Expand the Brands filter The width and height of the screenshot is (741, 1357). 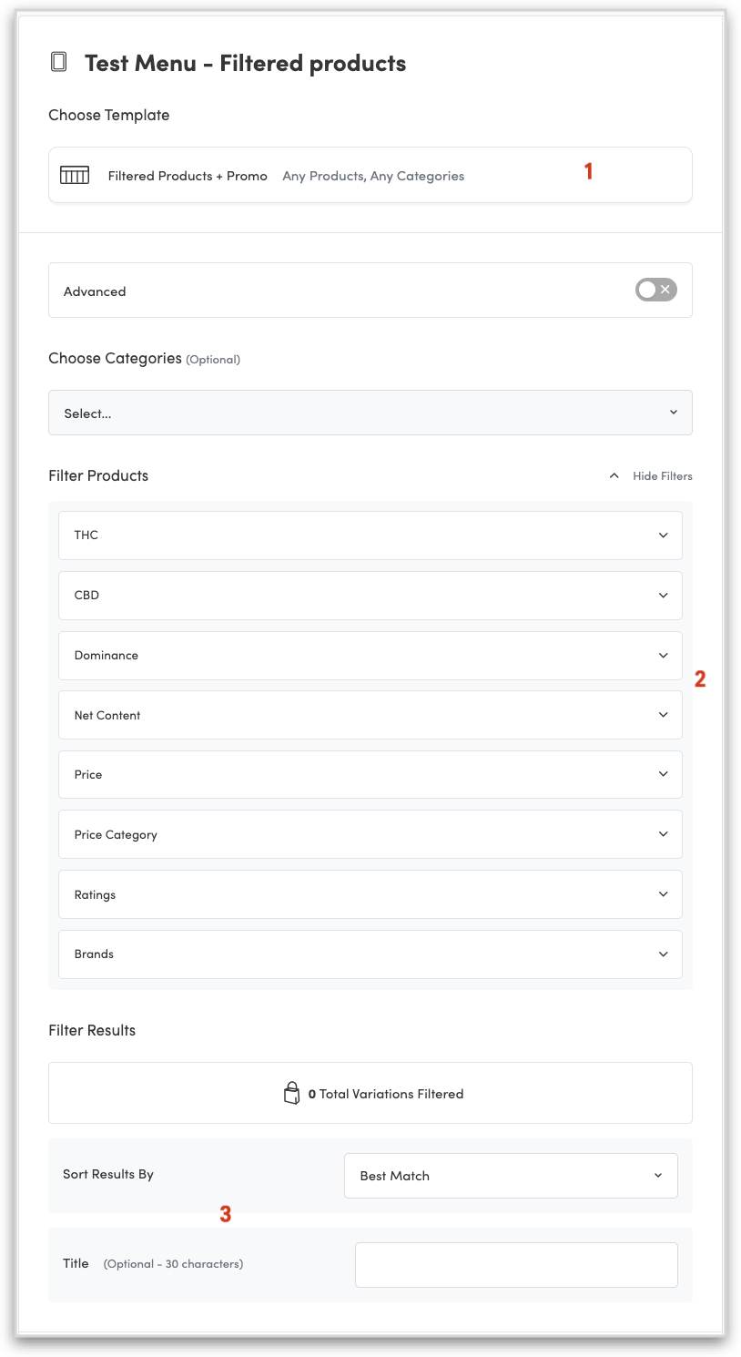370,954
